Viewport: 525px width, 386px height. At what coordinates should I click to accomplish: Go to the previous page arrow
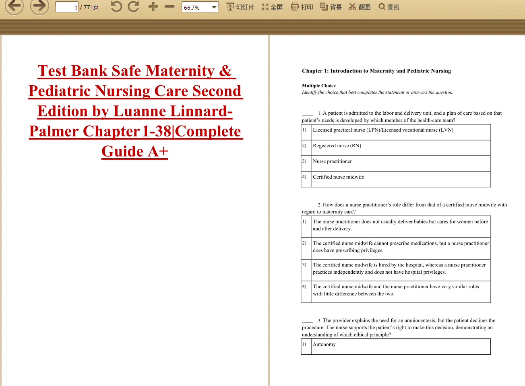click(14, 6)
